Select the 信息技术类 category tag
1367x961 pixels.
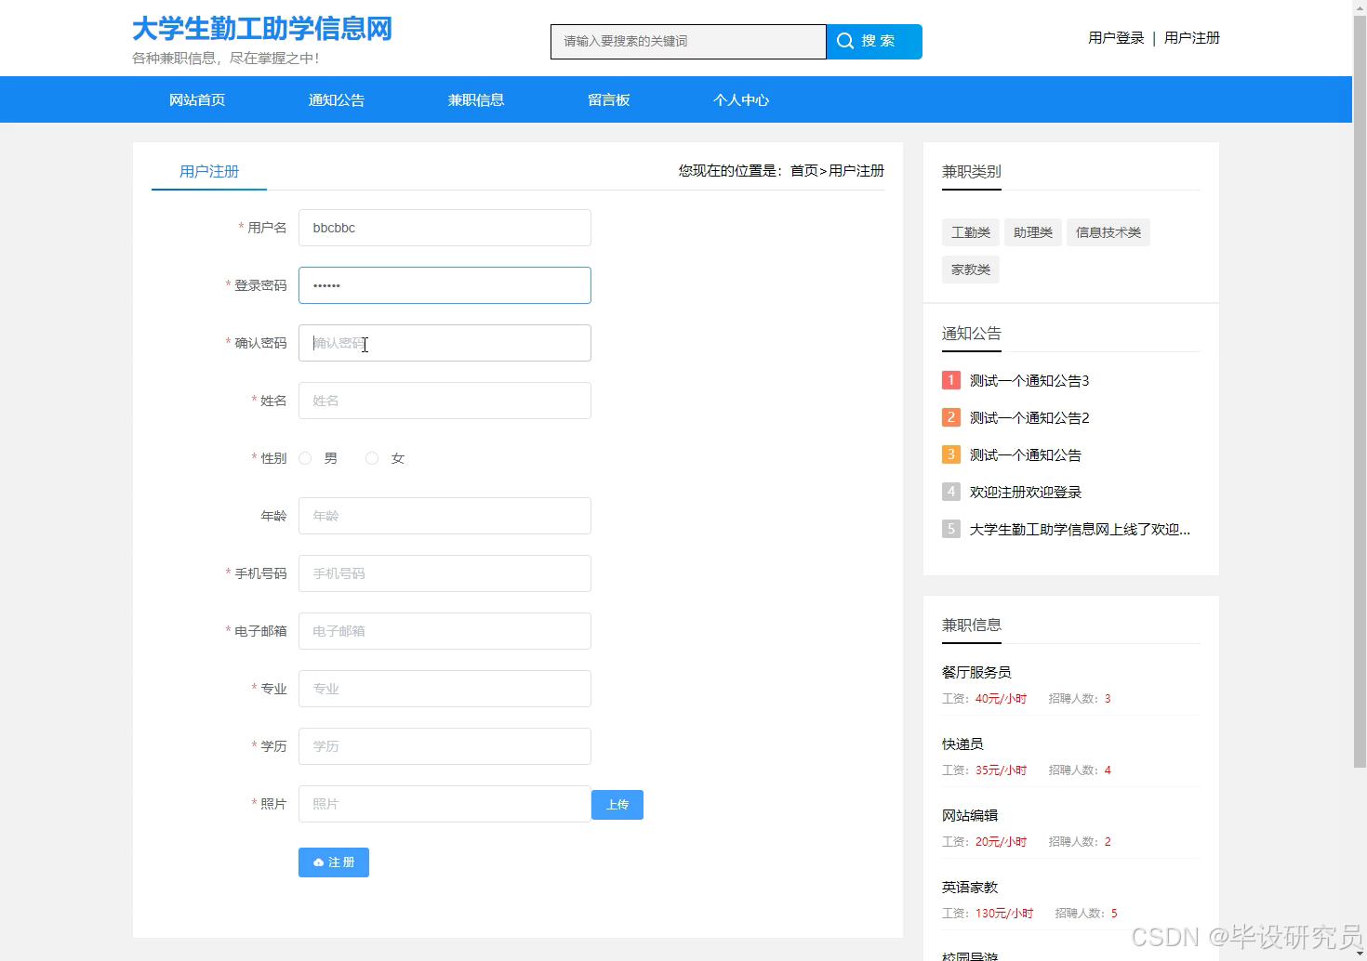(1108, 232)
